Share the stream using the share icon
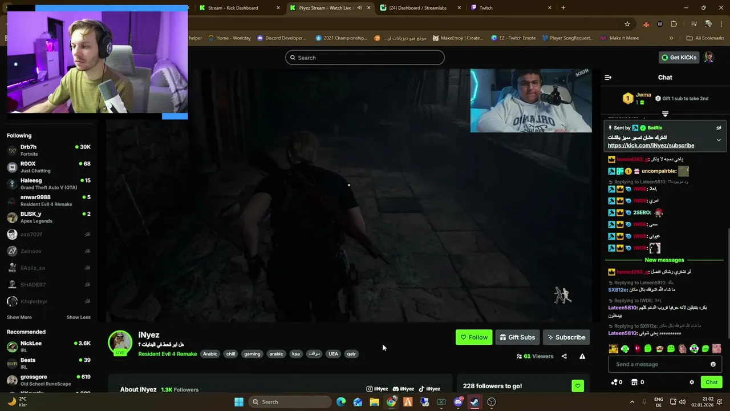The width and height of the screenshot is (730, 411). tap(564, 356)
